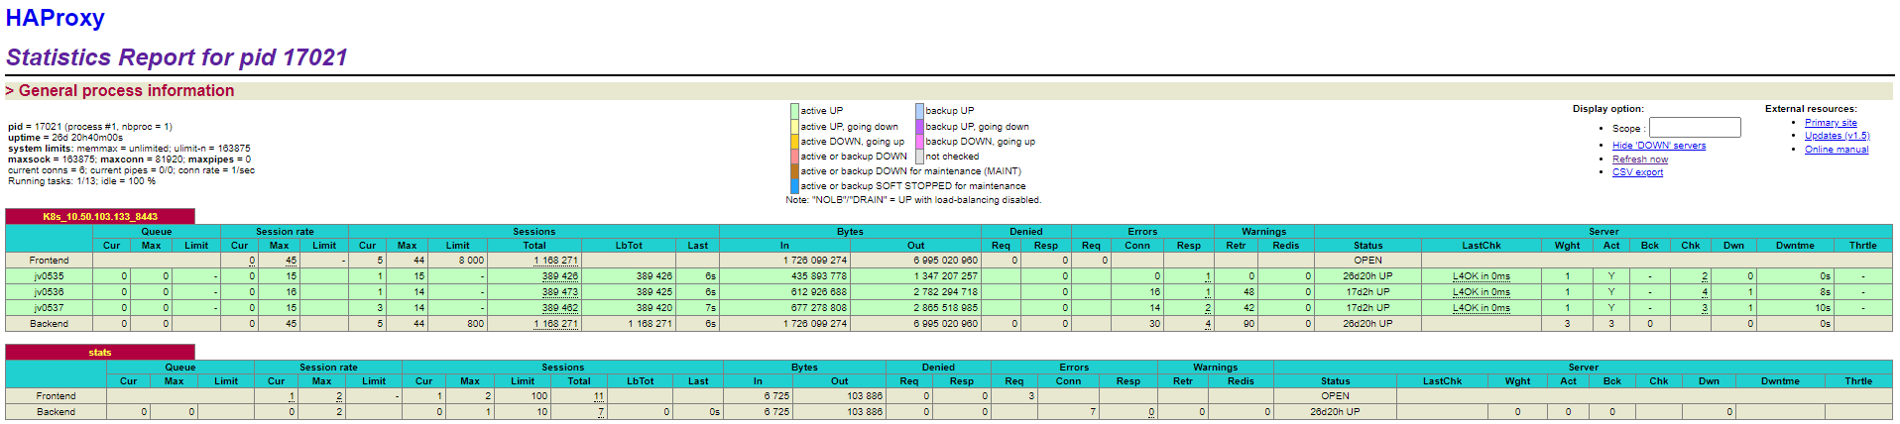Click stats Backend status 26d20h UP
This screenshot has width=1900, height=424.
(x=1335, y=412)
